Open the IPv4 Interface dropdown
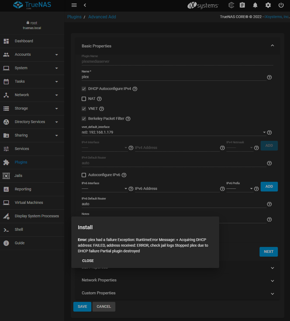 (105, 148)
